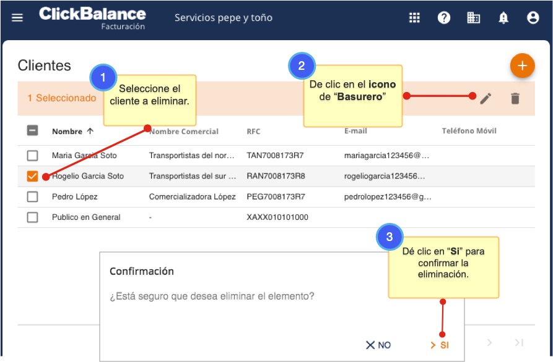Viewport: 553px width, 362px height.
Task: Check the Publico en General checkbox
Action: click(33, 217)
